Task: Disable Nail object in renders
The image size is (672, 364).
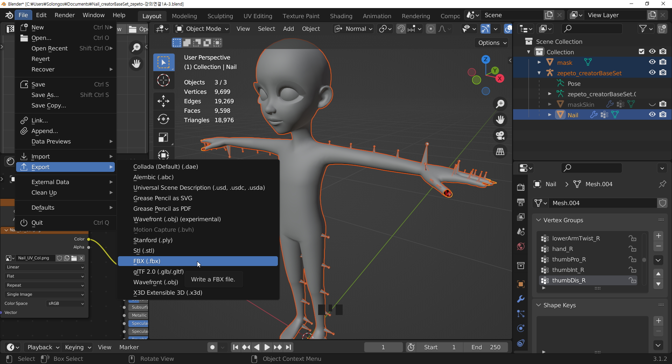Action: tap(663, 114)
